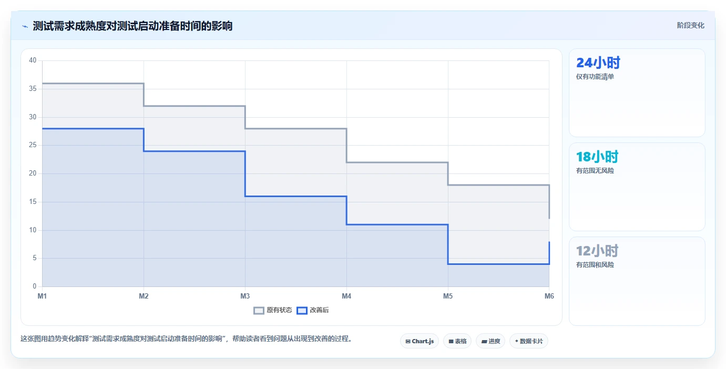Click the M2 axis label
The width and height of the screenshot is (726, 369).
(x=144, y=296)
